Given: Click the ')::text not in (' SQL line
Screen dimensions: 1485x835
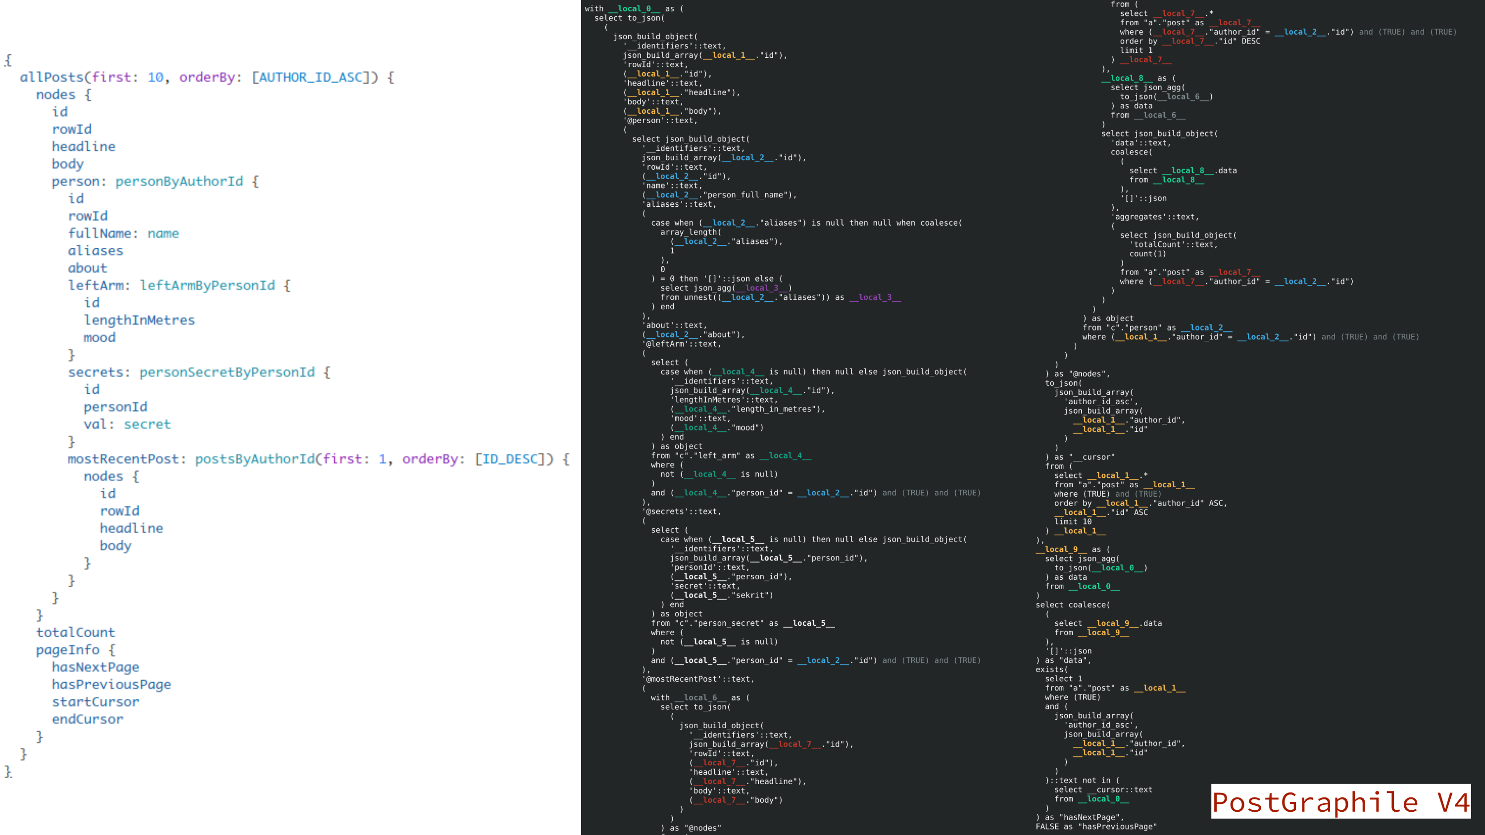Looking at the screenshot, I should point(1082,781).
